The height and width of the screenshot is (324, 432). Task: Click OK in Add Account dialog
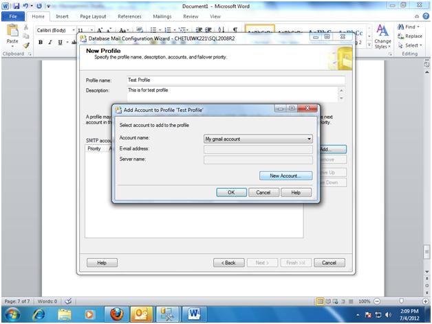coord(231,192)
